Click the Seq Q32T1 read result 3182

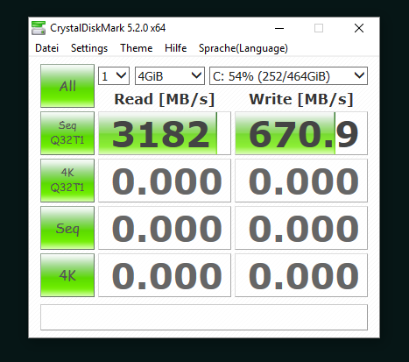click(x=165, y=133)
